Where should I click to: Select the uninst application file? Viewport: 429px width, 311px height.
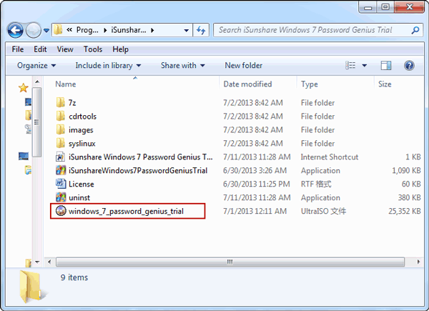[x=73, y=198]
